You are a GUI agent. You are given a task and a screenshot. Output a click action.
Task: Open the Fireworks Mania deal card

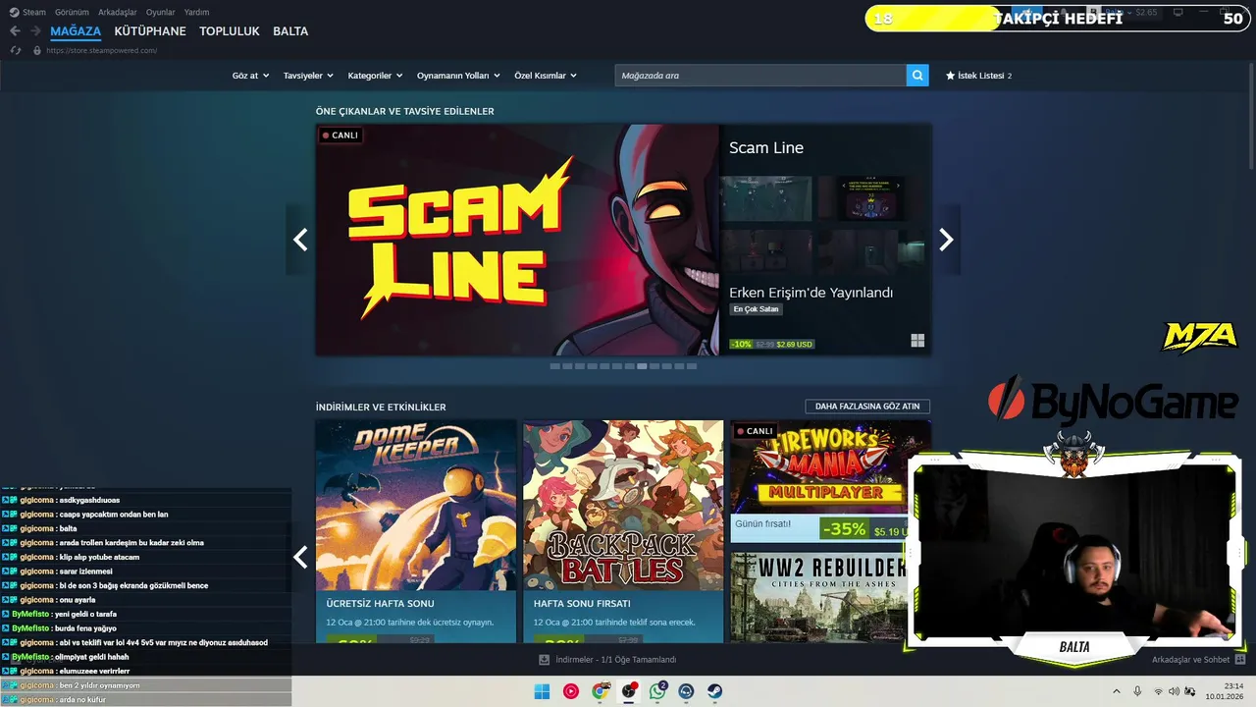click(x=830, y=481)
